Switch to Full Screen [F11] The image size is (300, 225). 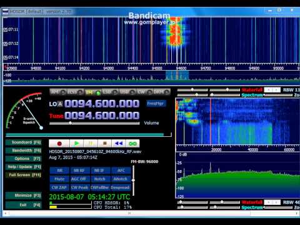coord(24,175)
